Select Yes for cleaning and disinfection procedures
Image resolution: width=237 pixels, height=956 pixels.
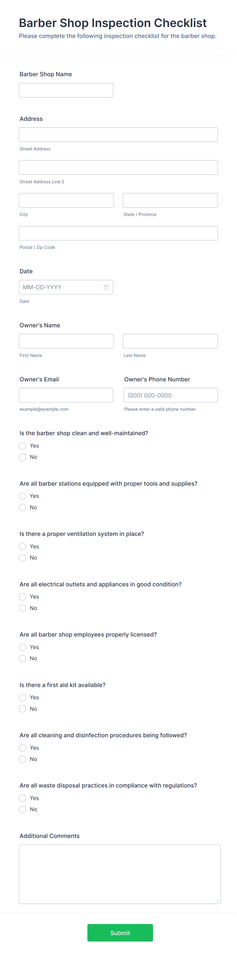tap(22, 748)
